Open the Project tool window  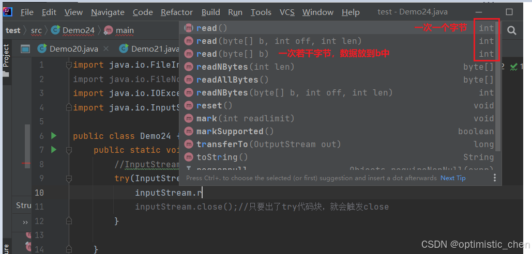point(6,60)
